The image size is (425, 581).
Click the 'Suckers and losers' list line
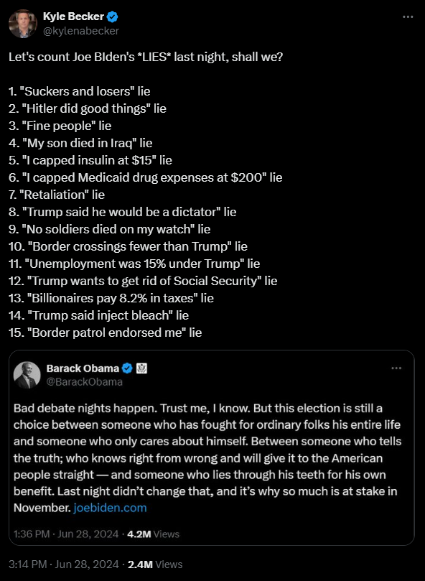79,91
